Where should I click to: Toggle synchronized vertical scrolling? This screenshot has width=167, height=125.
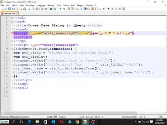point(69,9)
